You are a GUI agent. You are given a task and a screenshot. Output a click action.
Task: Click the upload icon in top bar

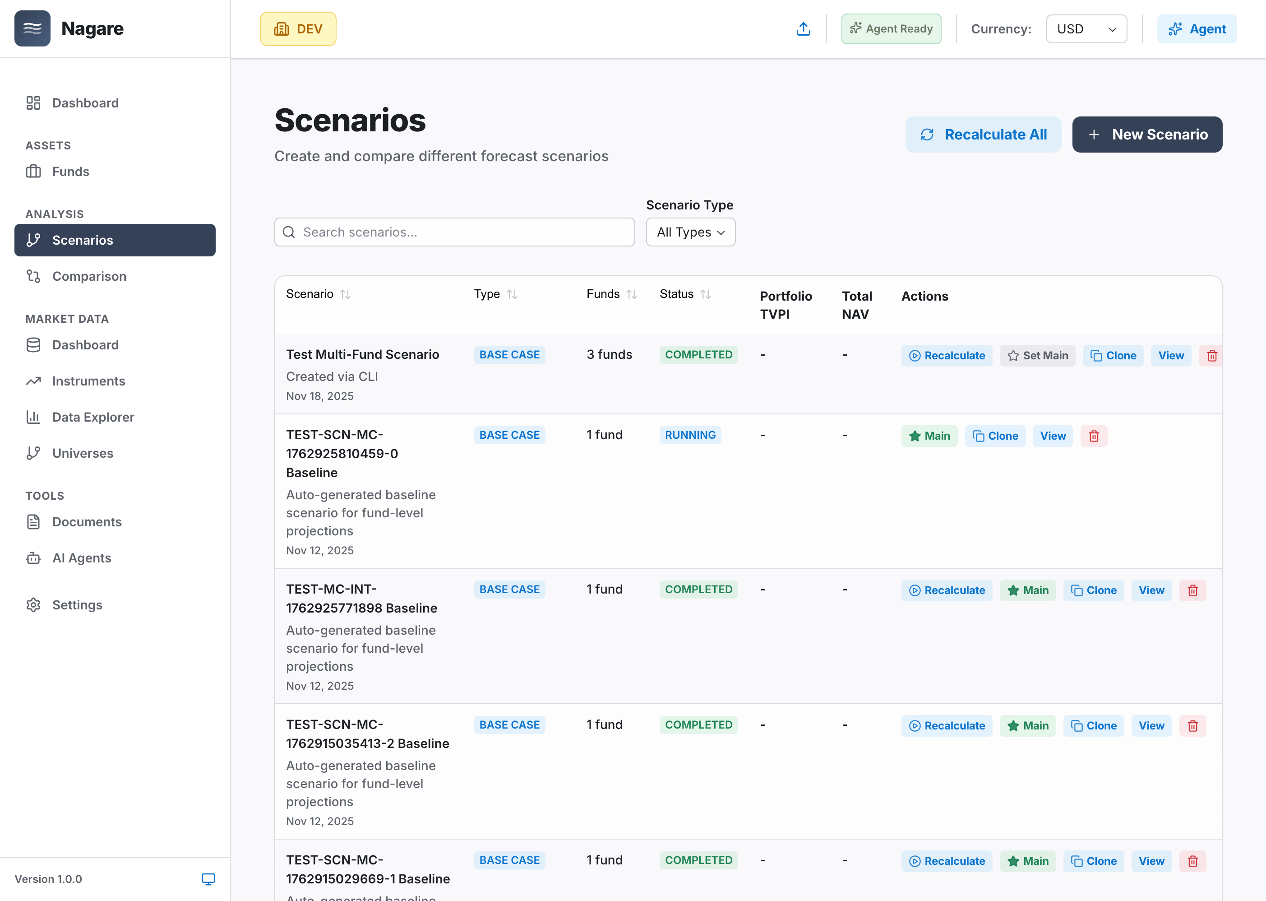(x=803, y=29)
